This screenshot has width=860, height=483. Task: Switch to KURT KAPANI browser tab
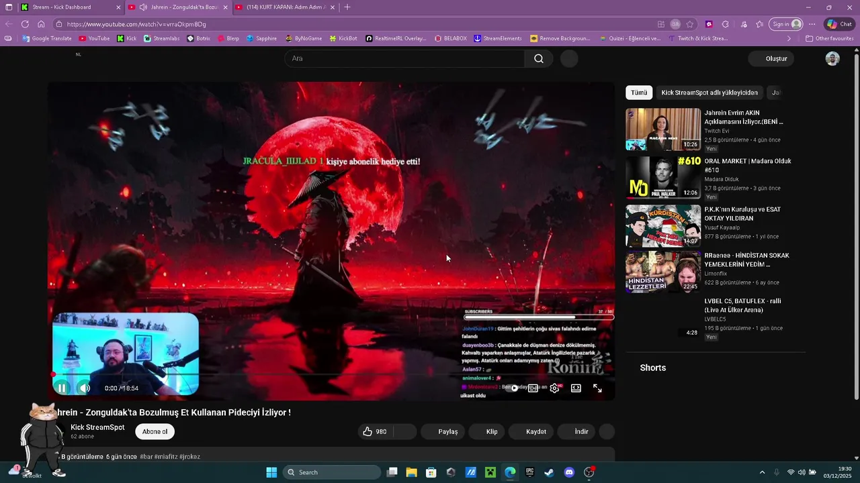[285, 7]
